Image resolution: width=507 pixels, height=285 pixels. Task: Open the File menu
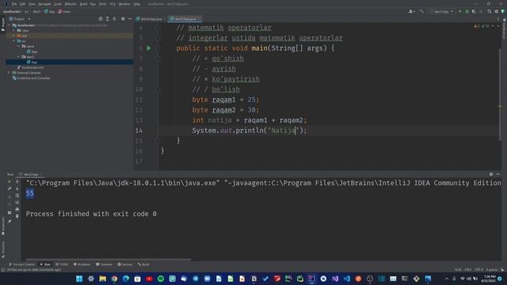14,4
